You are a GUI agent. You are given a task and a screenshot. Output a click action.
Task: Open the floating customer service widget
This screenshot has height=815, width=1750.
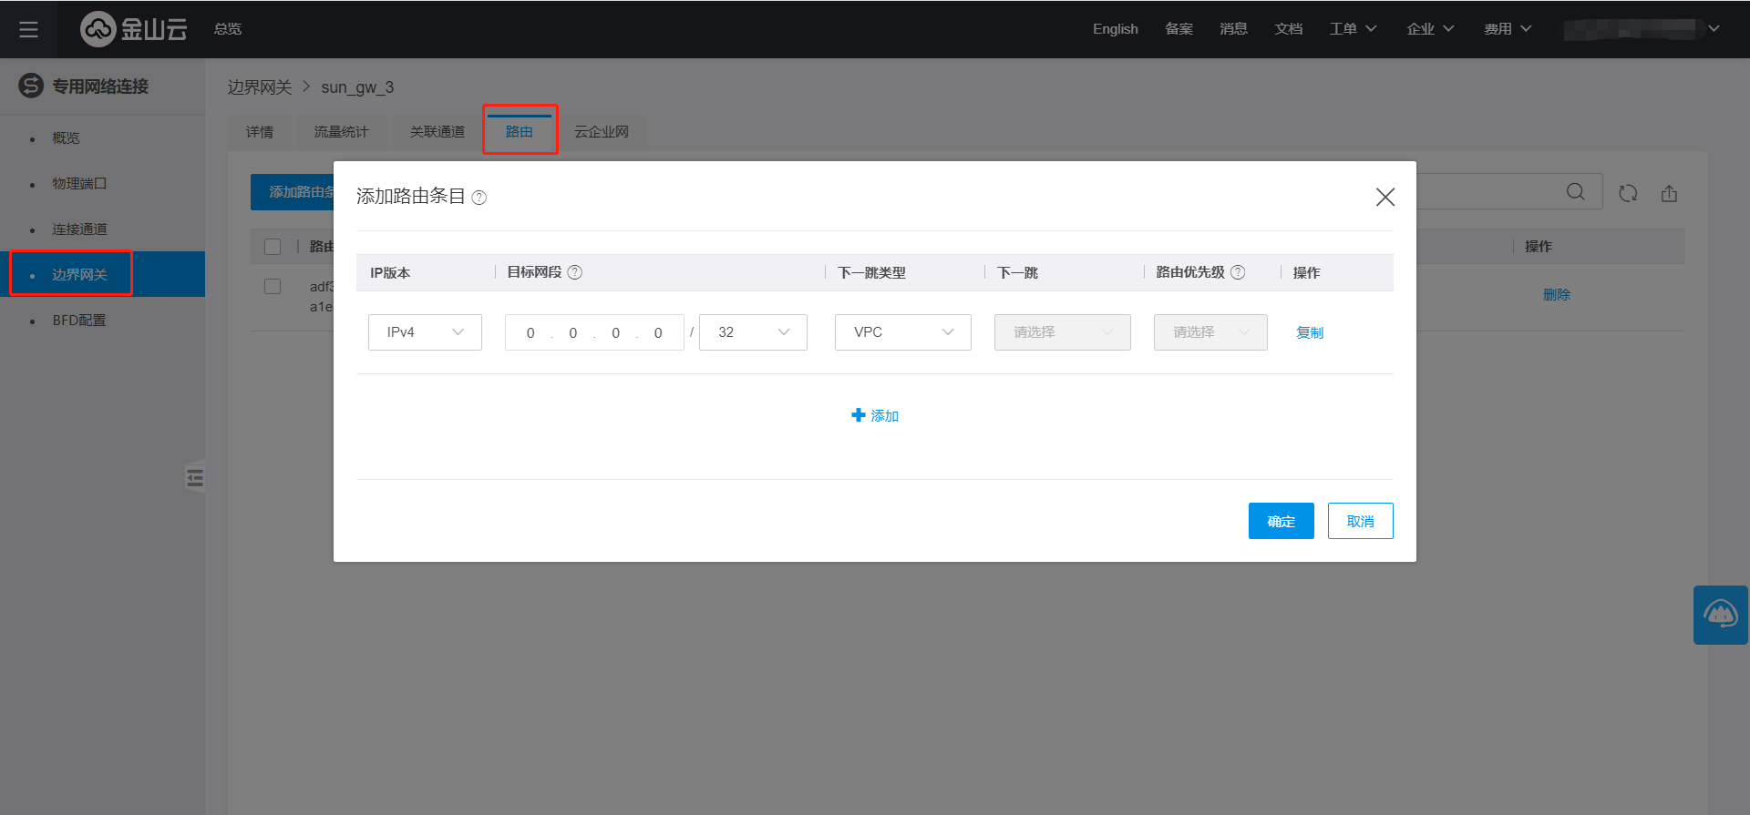(x=1720, y=615)
